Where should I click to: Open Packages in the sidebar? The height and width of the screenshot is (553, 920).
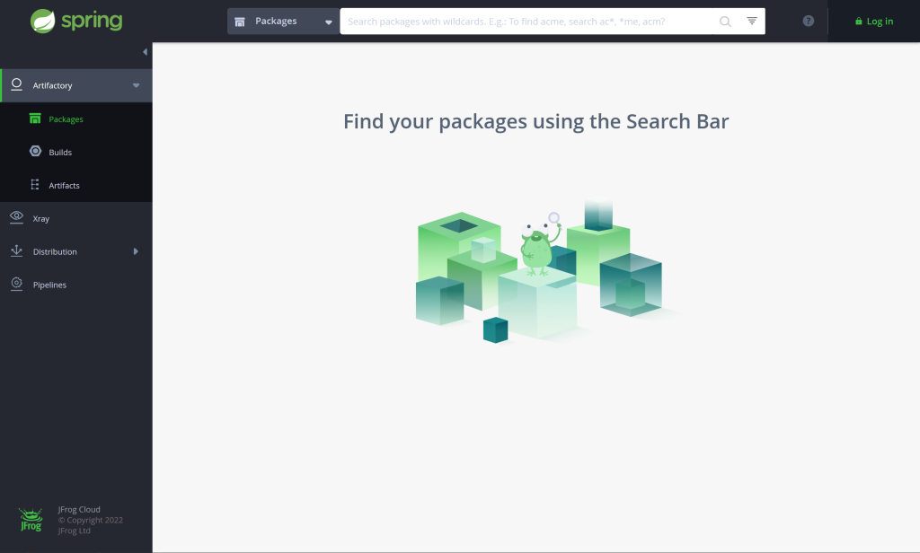76,119
